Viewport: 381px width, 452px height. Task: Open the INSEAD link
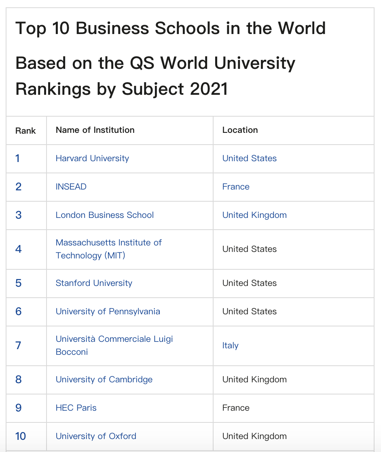71,186
